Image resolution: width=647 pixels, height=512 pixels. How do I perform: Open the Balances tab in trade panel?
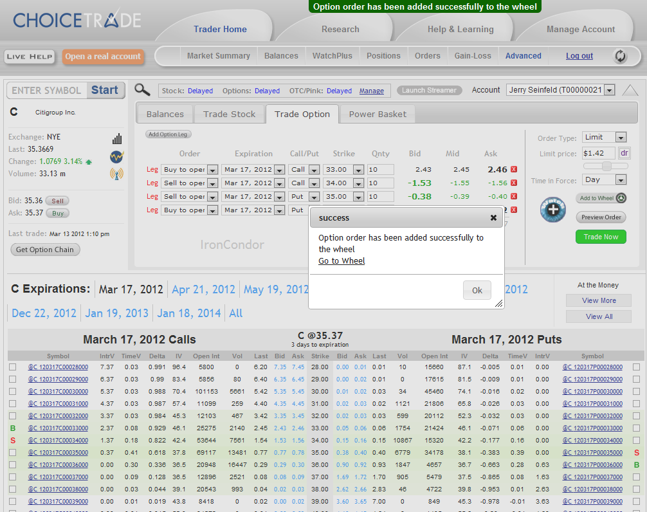[x=165, y=114]
